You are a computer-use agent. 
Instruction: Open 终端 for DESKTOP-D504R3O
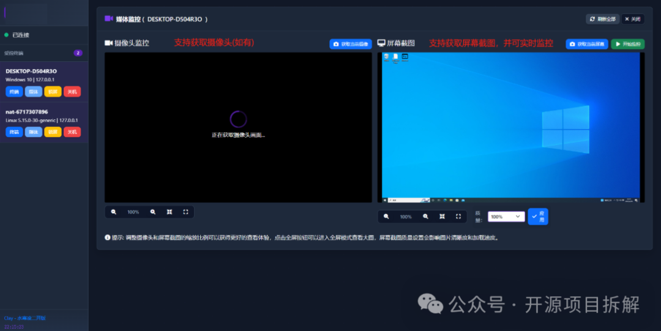[x=14, y=92]
